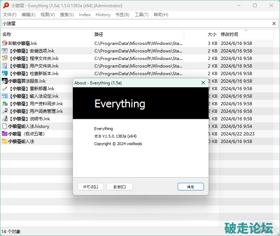Viewport: 280px width, 236px height.
Task: Sort results by 名称 column header
Action: click(x=7, y=34)
